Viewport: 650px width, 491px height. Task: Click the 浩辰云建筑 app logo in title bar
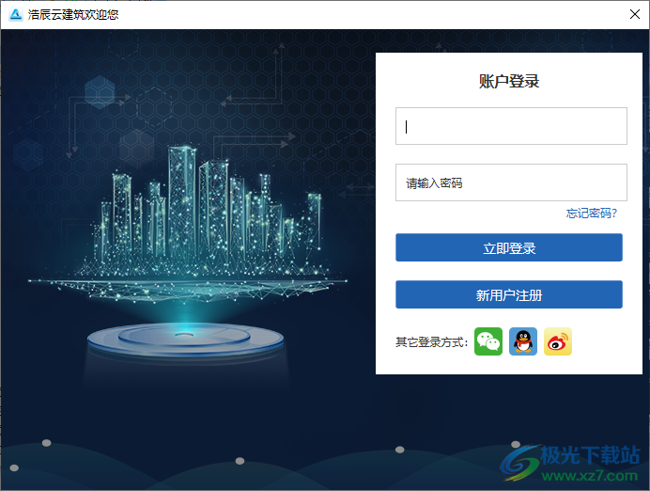[x=16, y=14]
